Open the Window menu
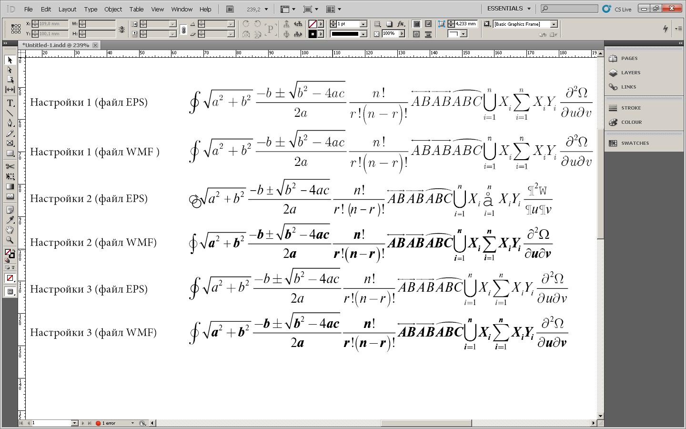The image size is (686, 429). pyautogui.click(x=182, y=9)
